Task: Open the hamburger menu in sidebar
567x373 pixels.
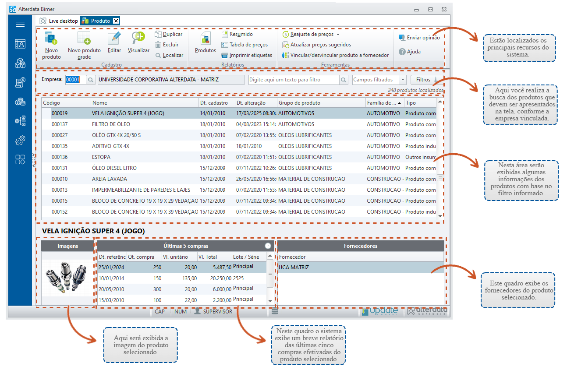Action: click(20, 24)
